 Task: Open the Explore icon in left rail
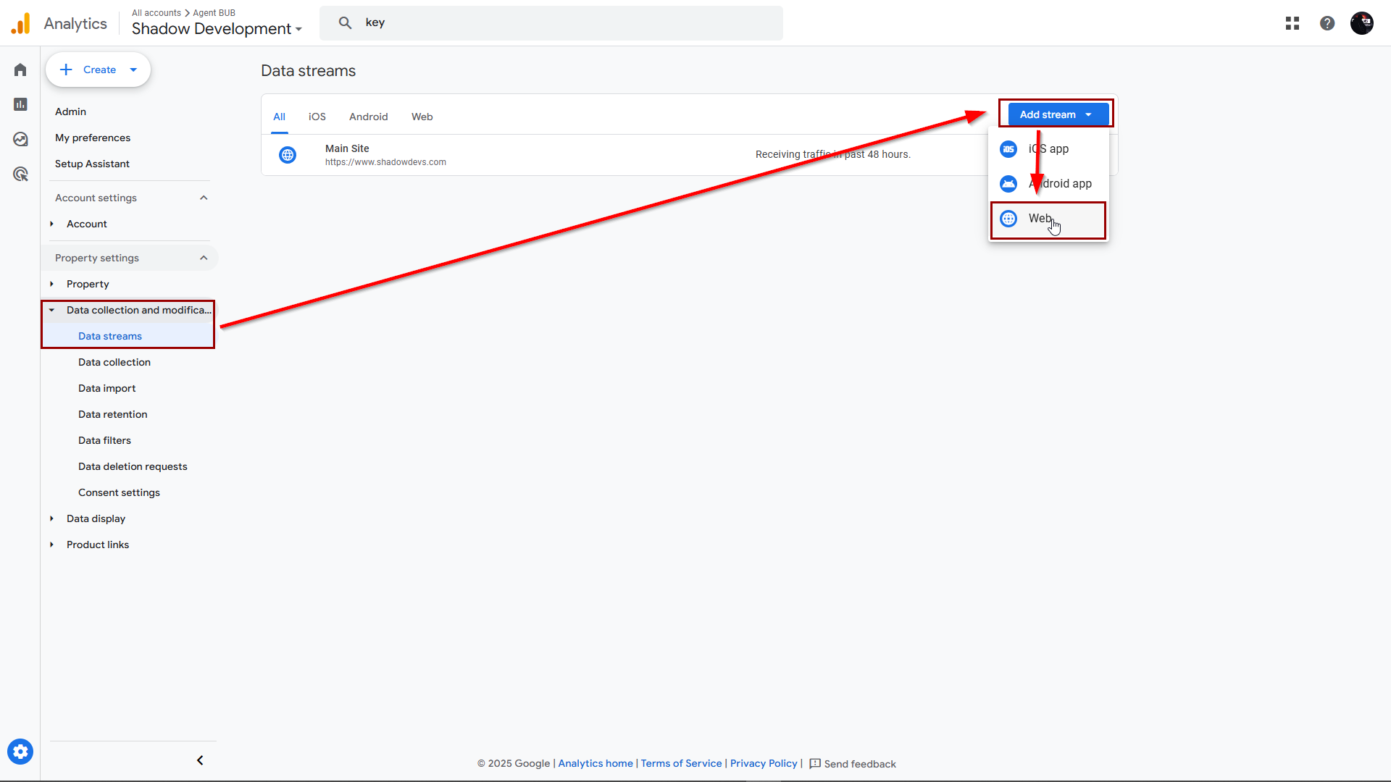pos(20,139)
